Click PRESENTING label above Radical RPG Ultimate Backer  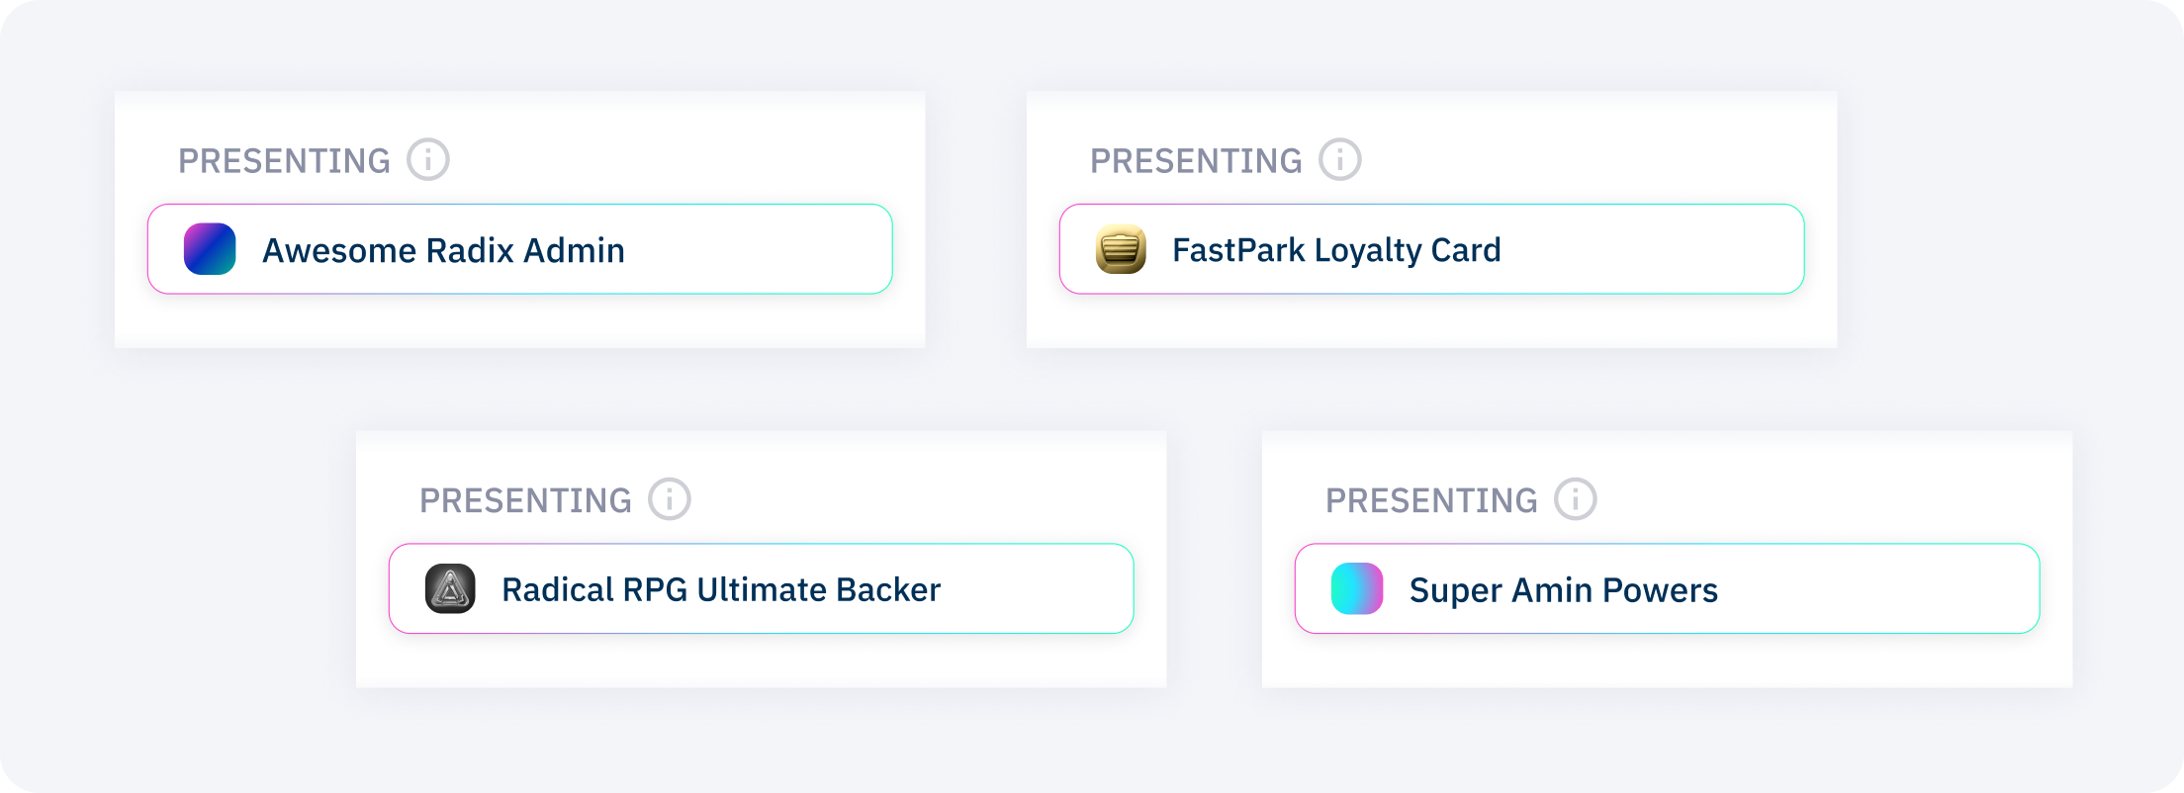(x=525, y=501)
